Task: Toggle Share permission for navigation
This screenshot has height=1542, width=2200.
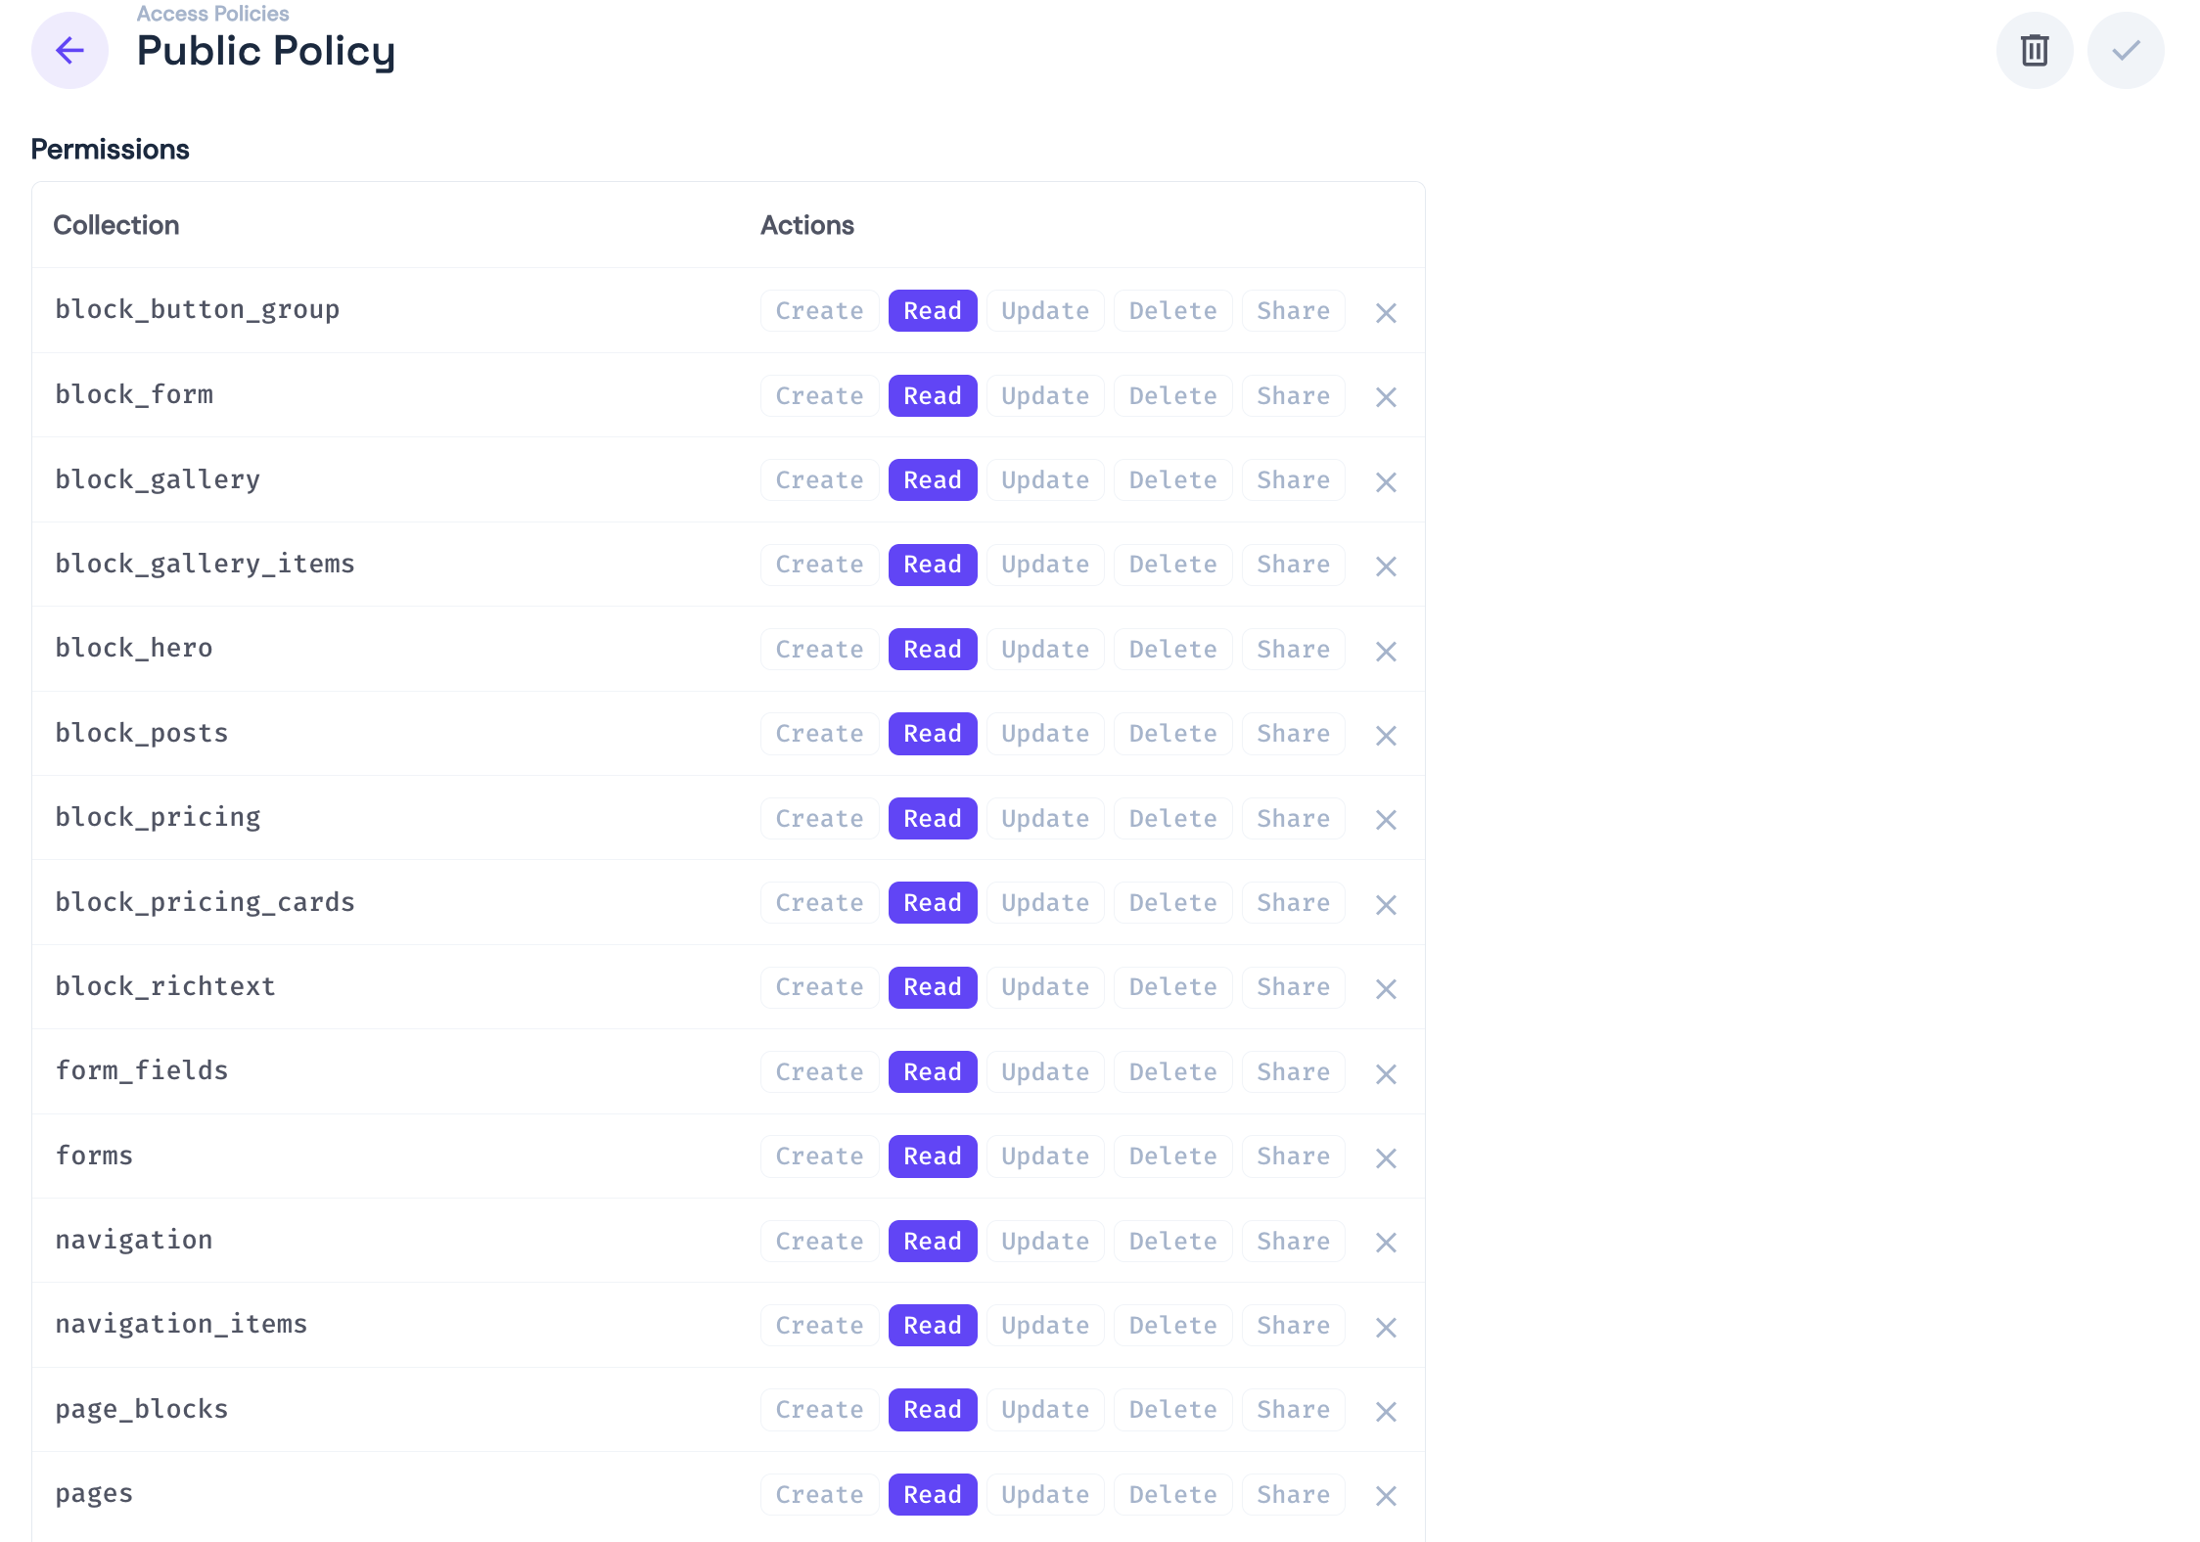Action: 1293,1242
